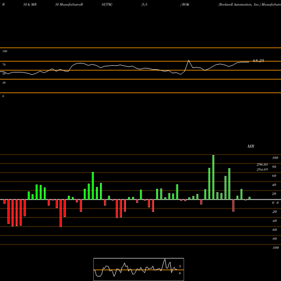Screen dimensions: 281x281
Task: Click the MR axis label 80
Action: pyautogui.click(x=274, y=167)
